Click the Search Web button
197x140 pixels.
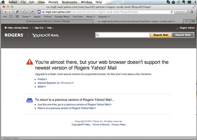pos(183,35)
